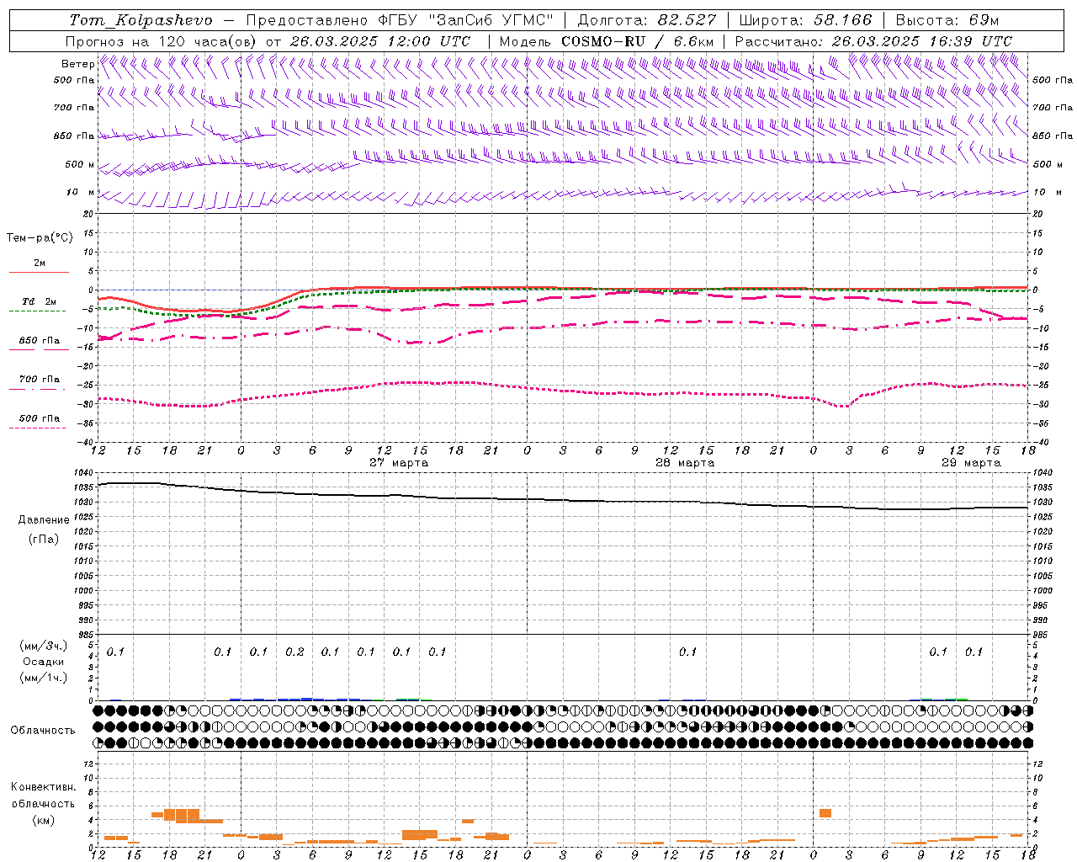Click the 'Ветер' wind panel label

tap(78, 64)
